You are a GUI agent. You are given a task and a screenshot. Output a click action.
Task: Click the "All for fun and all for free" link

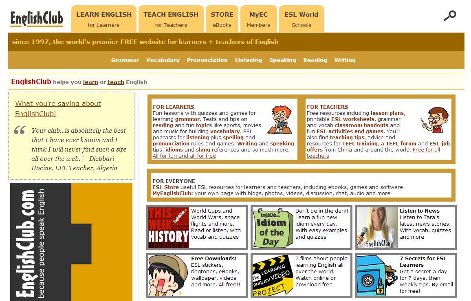pyautogui.click(x=184, y=156)
